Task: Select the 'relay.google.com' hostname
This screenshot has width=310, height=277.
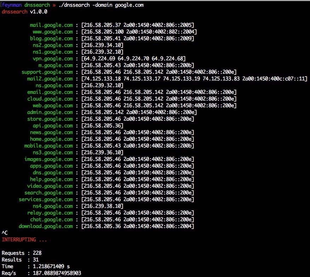Action: [50, 213]
